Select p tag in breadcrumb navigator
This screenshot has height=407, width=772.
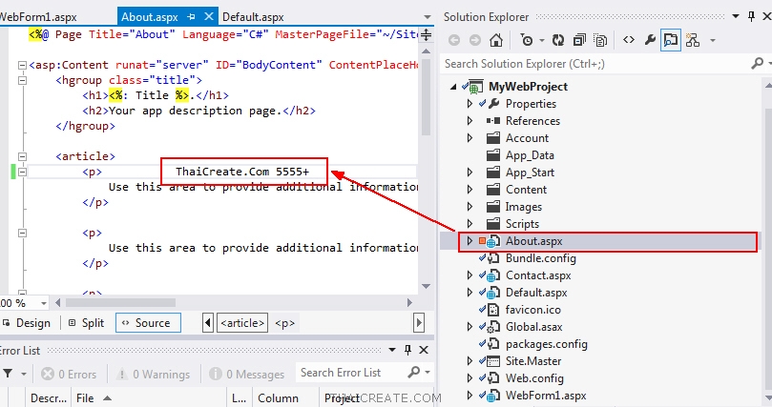(284, 323)
